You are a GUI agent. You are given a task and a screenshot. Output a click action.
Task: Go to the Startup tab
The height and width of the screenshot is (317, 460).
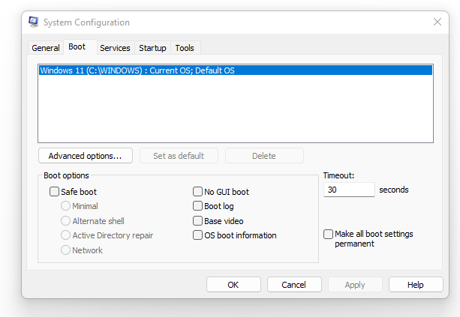[x=152, y=48]
